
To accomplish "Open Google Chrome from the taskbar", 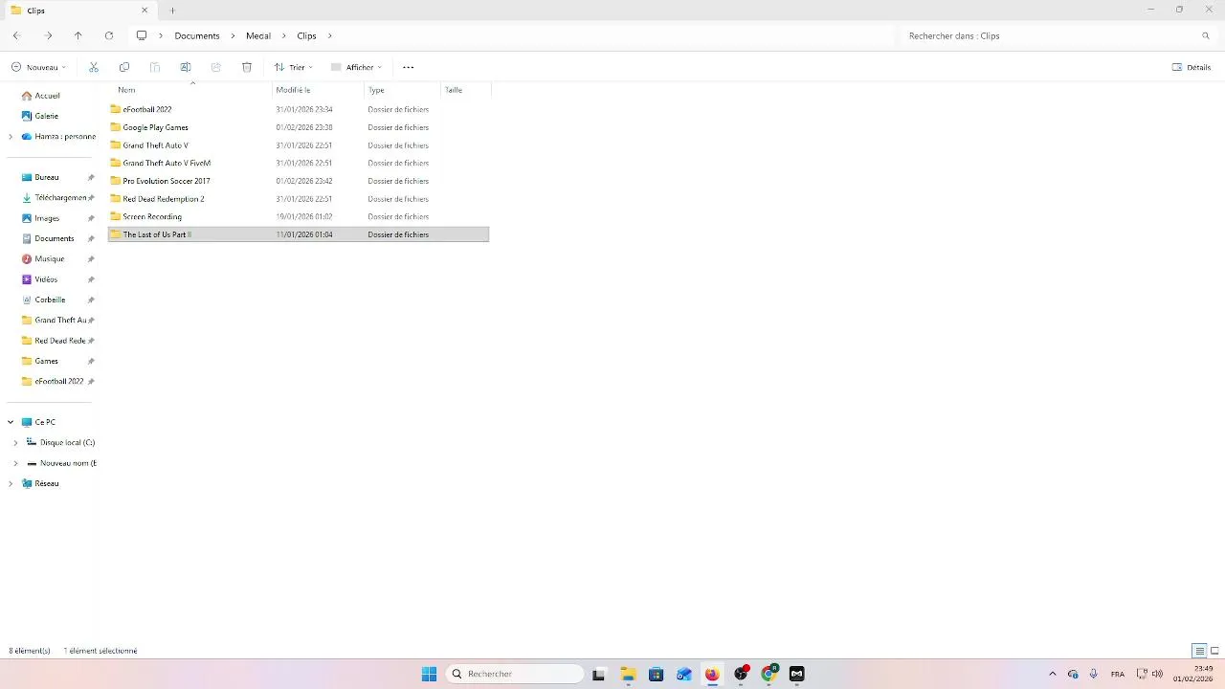I will tap(768, 674).
